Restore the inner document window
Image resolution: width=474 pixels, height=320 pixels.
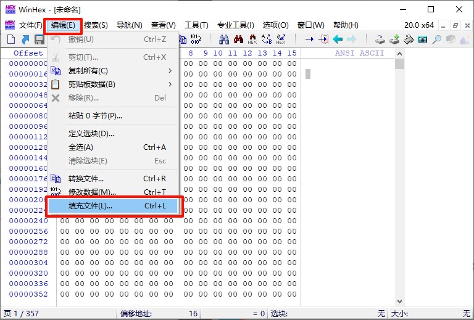click(455, 25)
